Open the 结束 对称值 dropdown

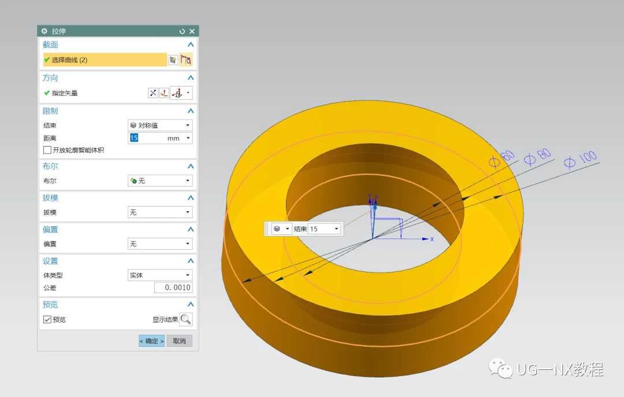pos(160,125)
